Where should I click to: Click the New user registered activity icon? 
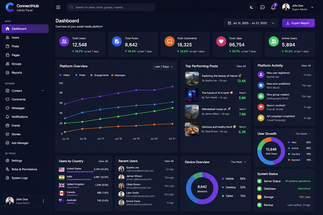261,75
